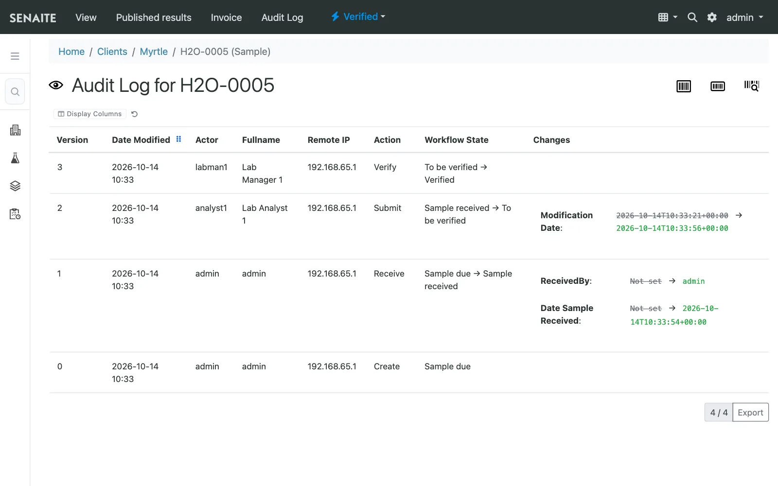This screenshot has width=778, height=486.
Task: Click the ReceivedBy change label
Action: click(566, 281)
